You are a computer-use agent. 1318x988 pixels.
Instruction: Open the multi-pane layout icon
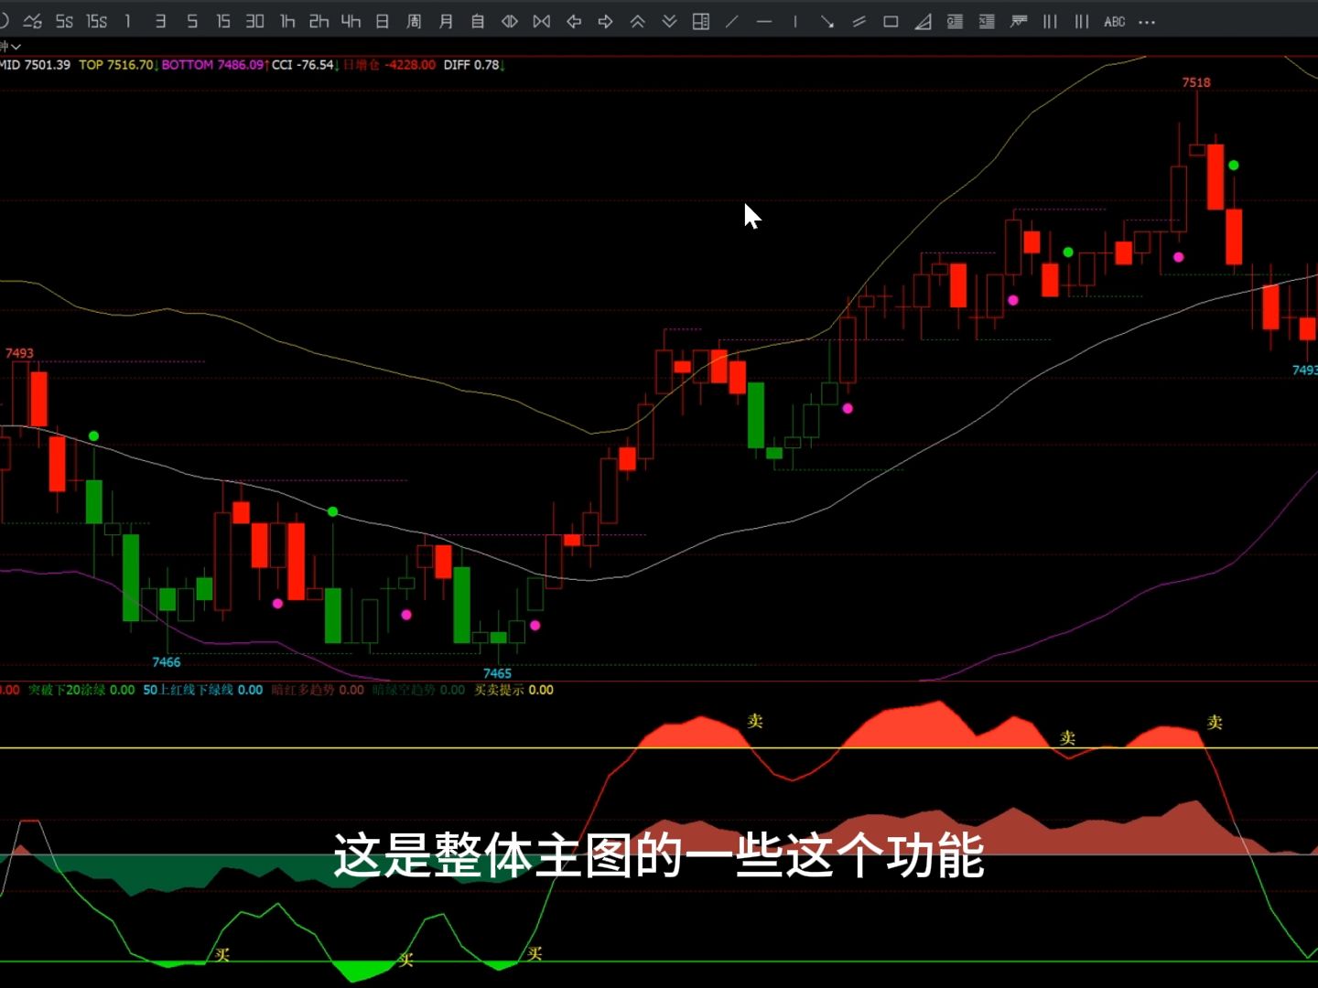coord(701,21)
